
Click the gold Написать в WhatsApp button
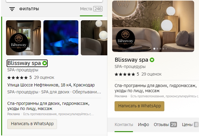[x=139, y=106]
